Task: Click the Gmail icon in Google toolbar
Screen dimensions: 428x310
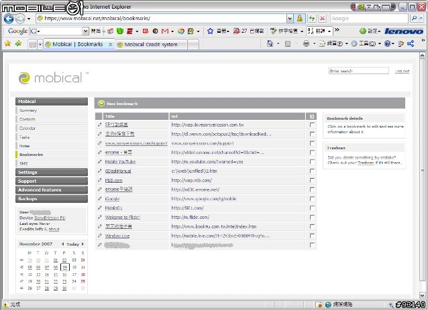Action: [x=165, y=31]
